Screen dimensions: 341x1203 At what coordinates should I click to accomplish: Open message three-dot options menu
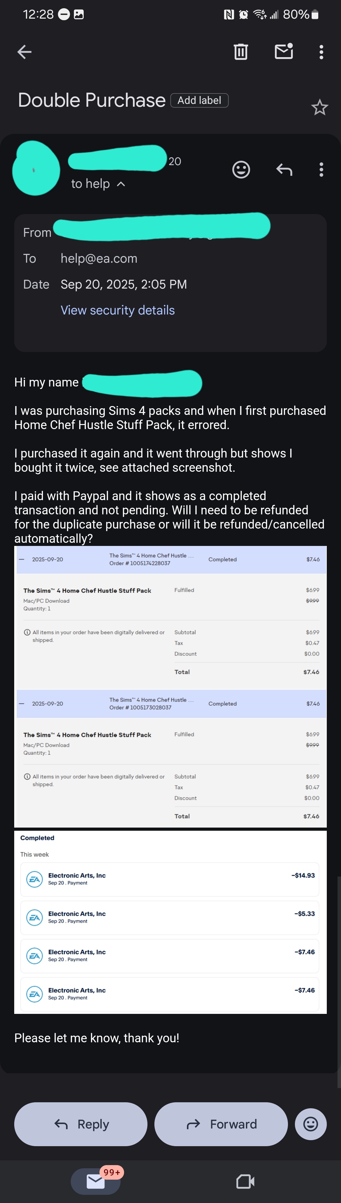click(321, 170)
